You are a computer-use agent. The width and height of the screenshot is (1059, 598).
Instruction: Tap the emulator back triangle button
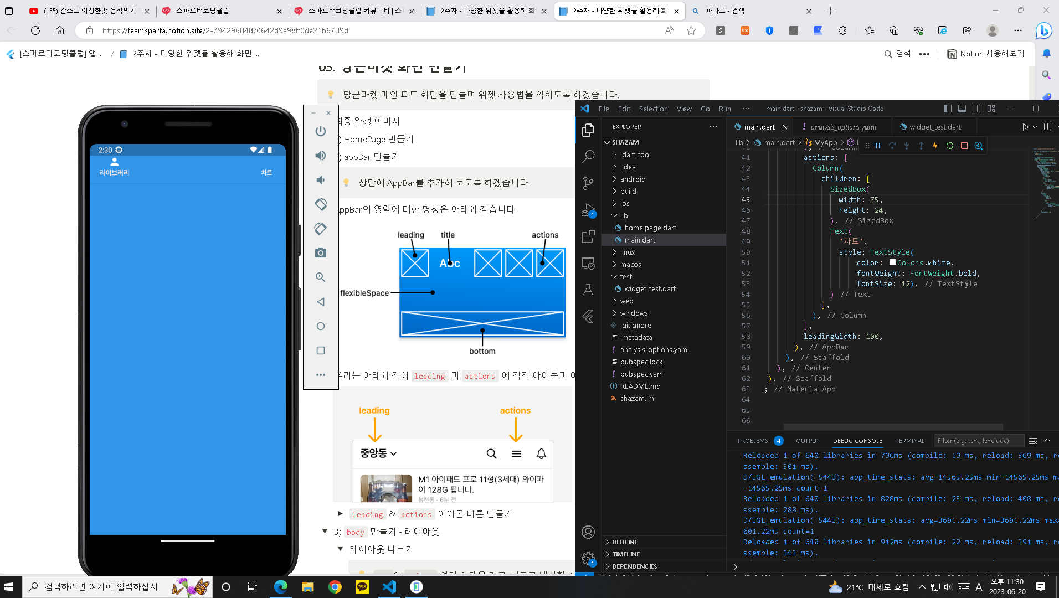(321, 302)
